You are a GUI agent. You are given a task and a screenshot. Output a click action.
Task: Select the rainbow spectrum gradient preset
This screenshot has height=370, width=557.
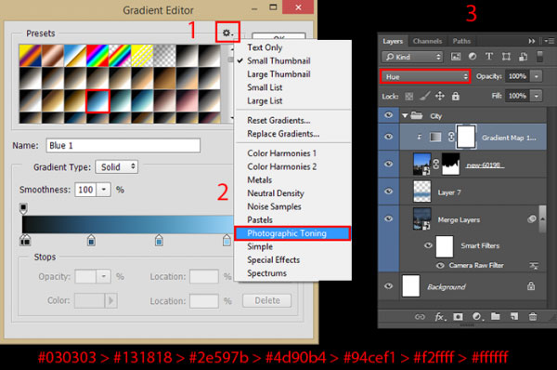(x=97, y=56)
